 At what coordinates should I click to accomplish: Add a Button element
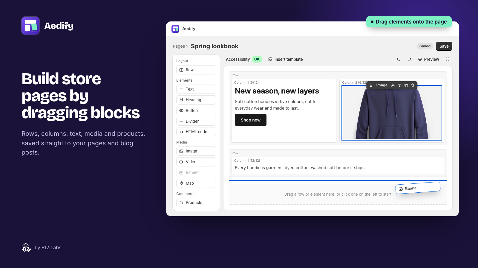(x=196, y=110)
